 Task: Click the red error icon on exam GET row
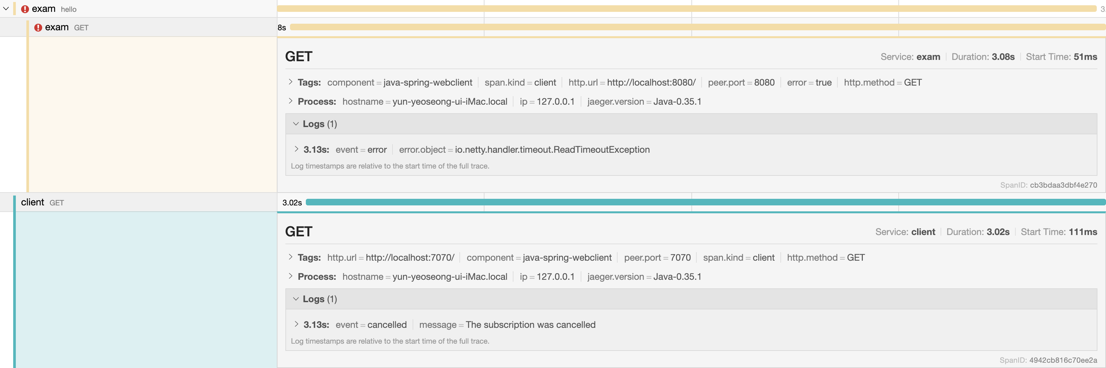coord(38,27)
